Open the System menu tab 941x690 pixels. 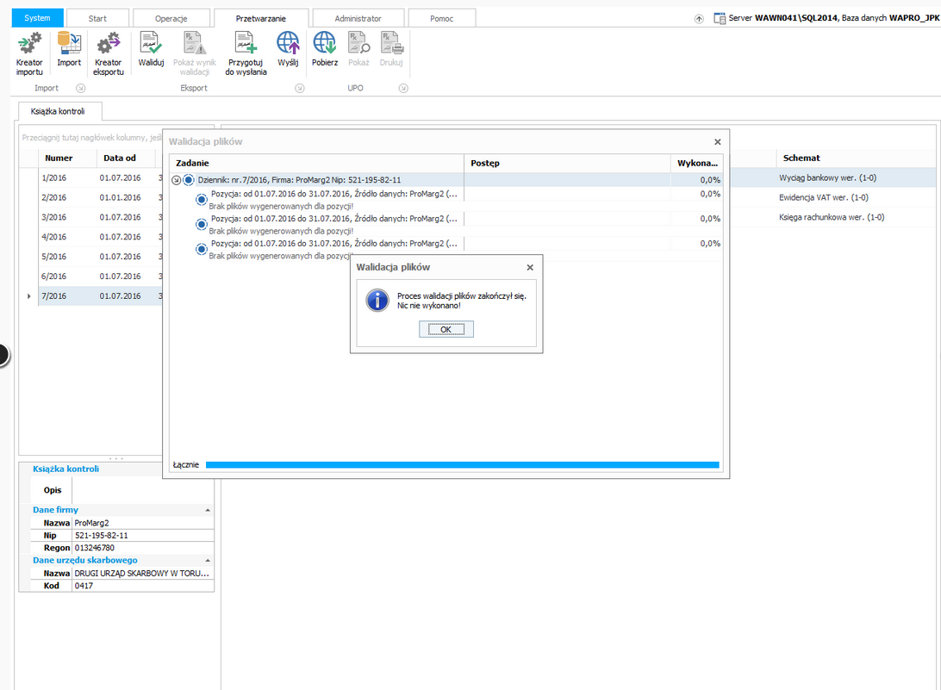pyautogui.click(x=37, y=18)
